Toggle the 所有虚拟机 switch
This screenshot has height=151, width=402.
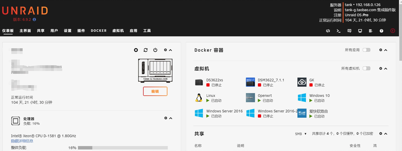[x=367, y=68]
